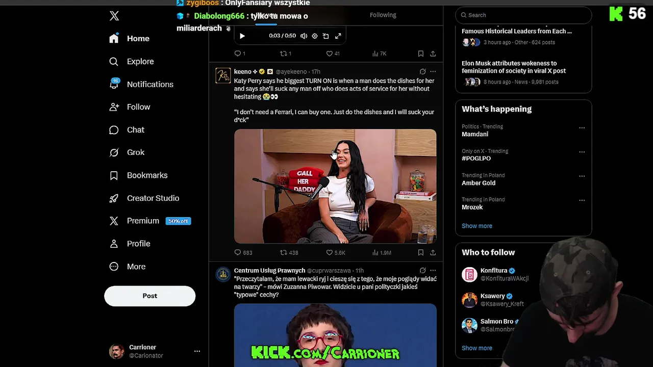Open Profile from the sidebar
This screenshot has height=367, width=653.
[130, 244]
